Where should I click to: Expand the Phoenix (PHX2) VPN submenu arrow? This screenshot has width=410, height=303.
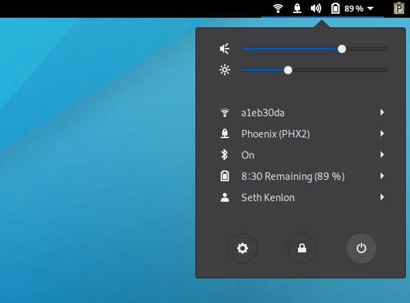point(382,133)
